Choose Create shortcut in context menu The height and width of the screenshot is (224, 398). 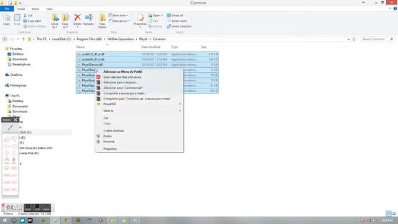pos(113,131)
